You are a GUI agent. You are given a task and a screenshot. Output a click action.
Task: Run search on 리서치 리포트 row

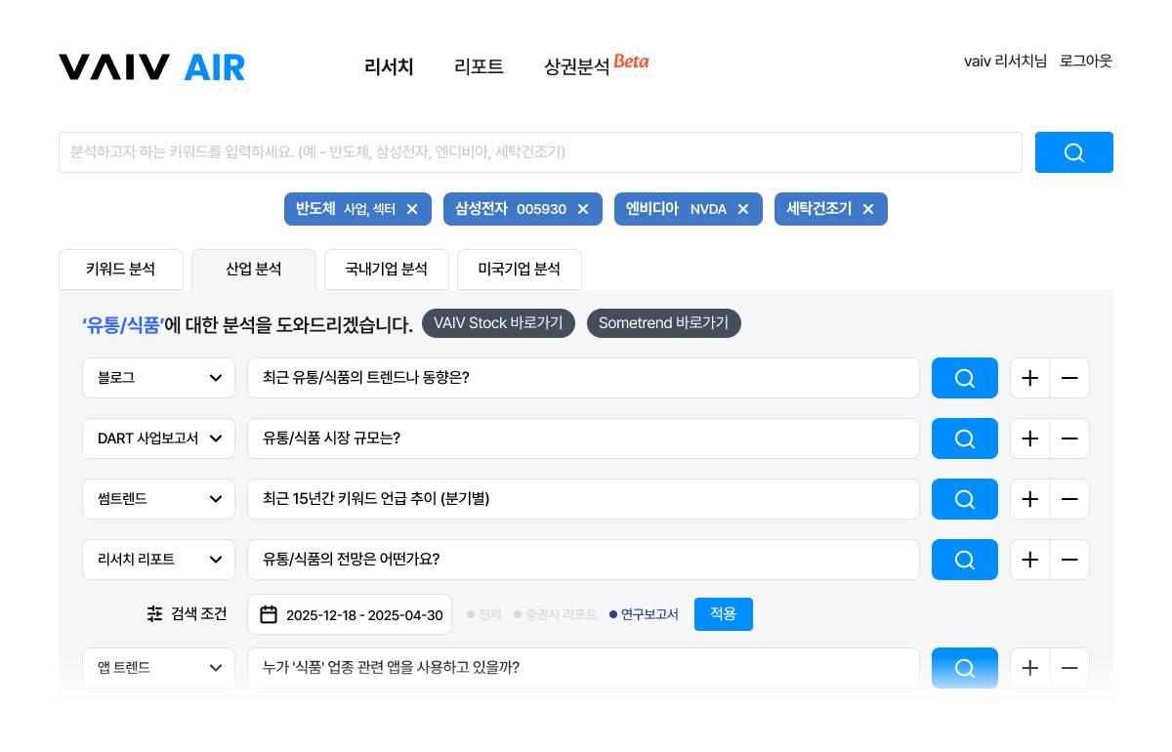[964, 560]
